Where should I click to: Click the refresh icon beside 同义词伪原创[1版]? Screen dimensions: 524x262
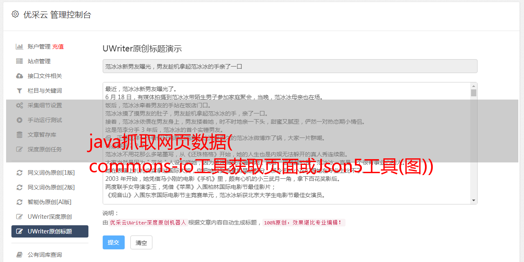(19, 173)
